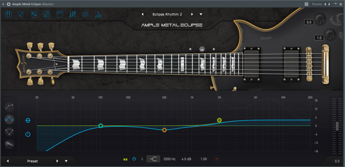Click the yellow band indicator icon
This screenshot has width=345, height=167.
point(125,159)
